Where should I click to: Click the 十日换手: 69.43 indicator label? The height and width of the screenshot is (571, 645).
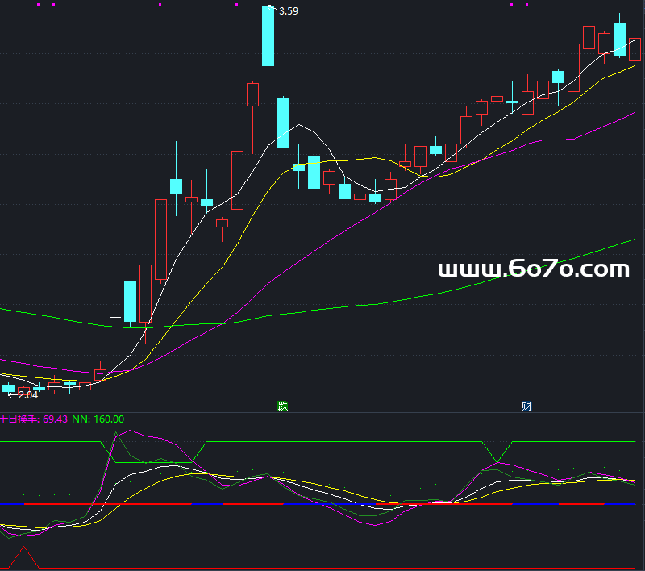34,419
